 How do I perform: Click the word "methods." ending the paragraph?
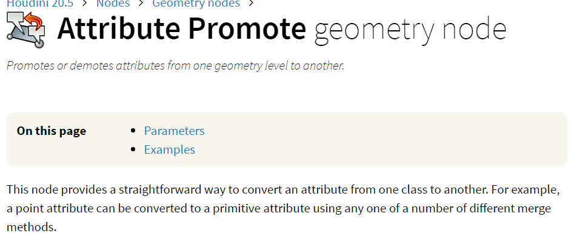tap(32, 227)
